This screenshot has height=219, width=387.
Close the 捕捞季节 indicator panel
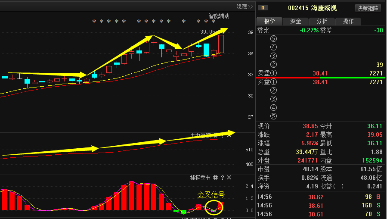click(x=229, y=178)
